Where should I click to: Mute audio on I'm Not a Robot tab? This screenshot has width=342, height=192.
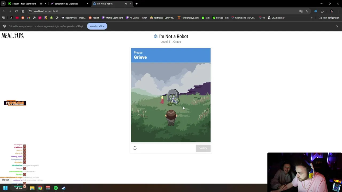(x=126, y=4)
